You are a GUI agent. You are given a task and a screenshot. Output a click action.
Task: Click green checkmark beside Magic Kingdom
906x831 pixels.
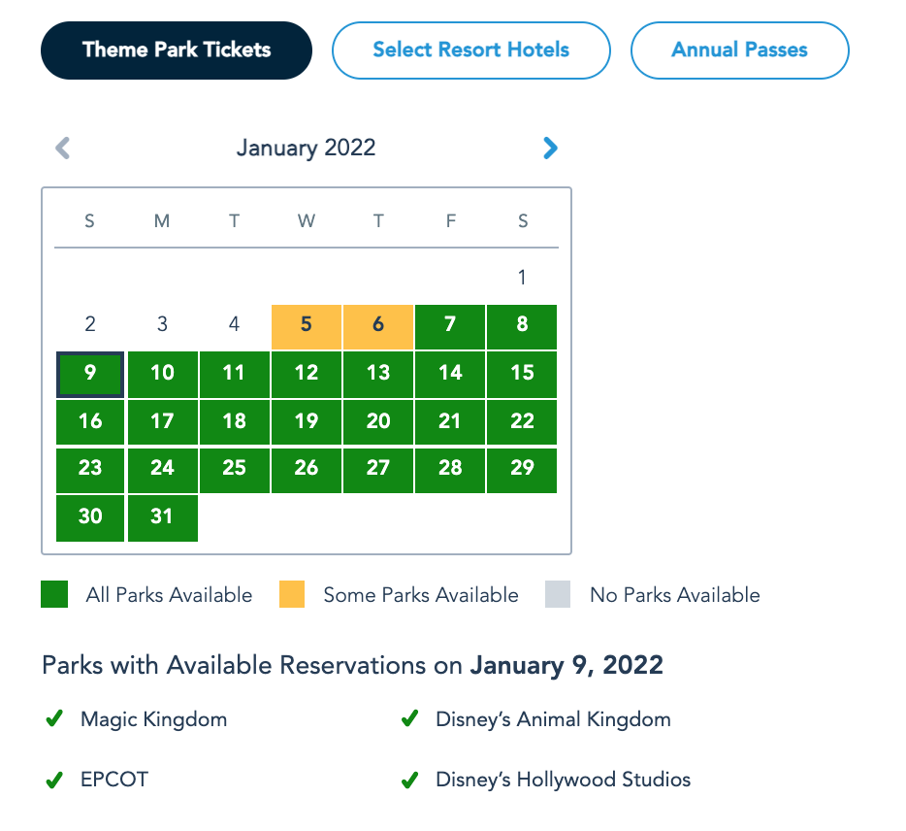tap(54, 719)
